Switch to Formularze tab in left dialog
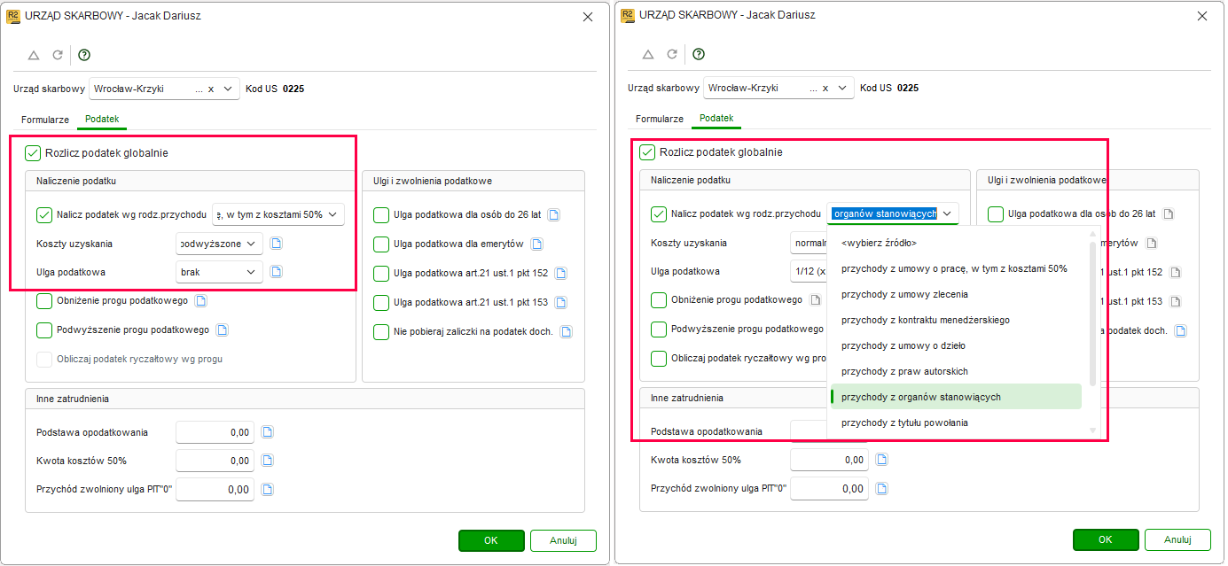 coord(45,119)
